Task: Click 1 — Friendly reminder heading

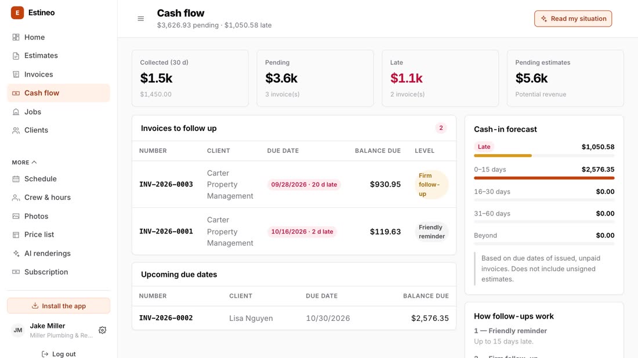Action: click(510, 331)
